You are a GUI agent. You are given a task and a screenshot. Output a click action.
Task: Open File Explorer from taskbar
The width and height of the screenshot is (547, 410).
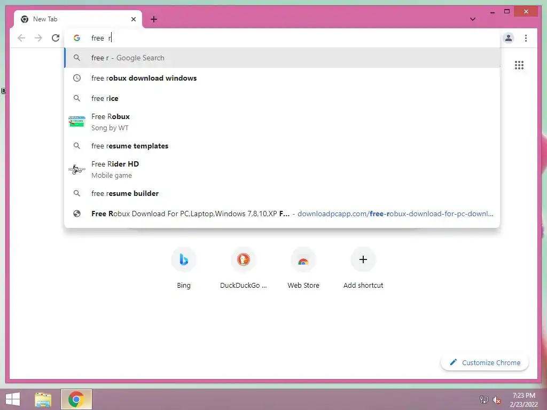pyautogui.click(x=43, y=399)
